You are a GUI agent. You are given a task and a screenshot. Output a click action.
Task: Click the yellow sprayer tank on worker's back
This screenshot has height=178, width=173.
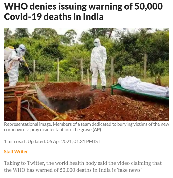(8, 53)
